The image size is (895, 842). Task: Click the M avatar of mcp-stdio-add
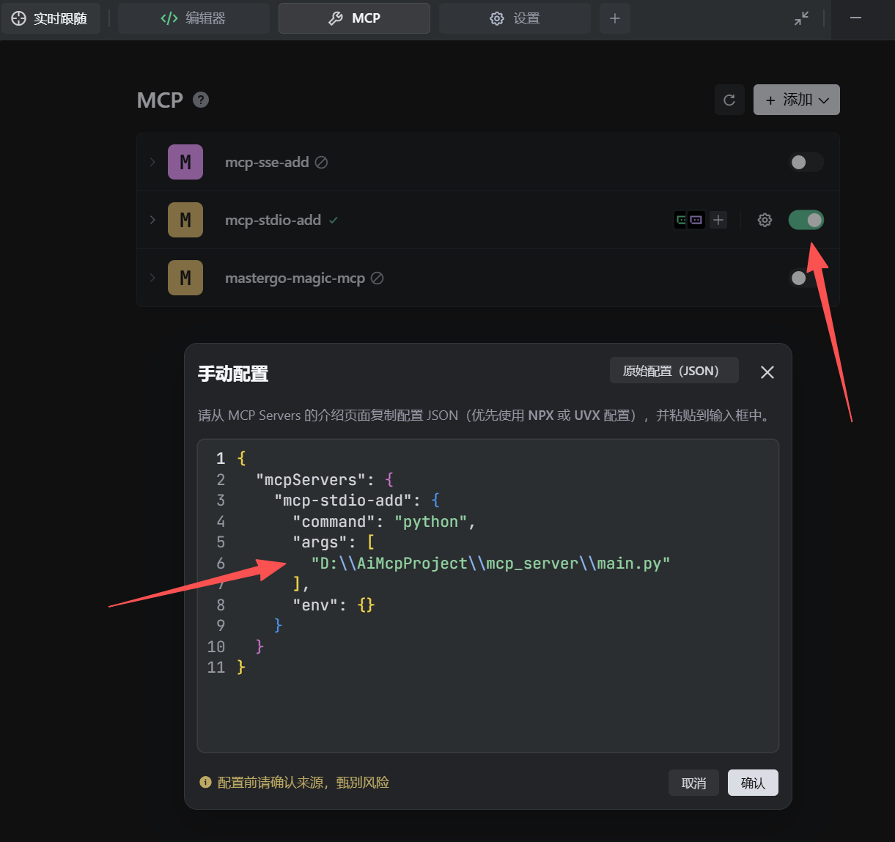[x=185, y=220]
